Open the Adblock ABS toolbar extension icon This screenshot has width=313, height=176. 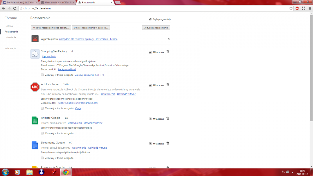click(x=297, y=8)
